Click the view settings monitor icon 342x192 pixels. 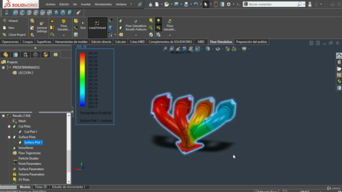pos(244,49)
